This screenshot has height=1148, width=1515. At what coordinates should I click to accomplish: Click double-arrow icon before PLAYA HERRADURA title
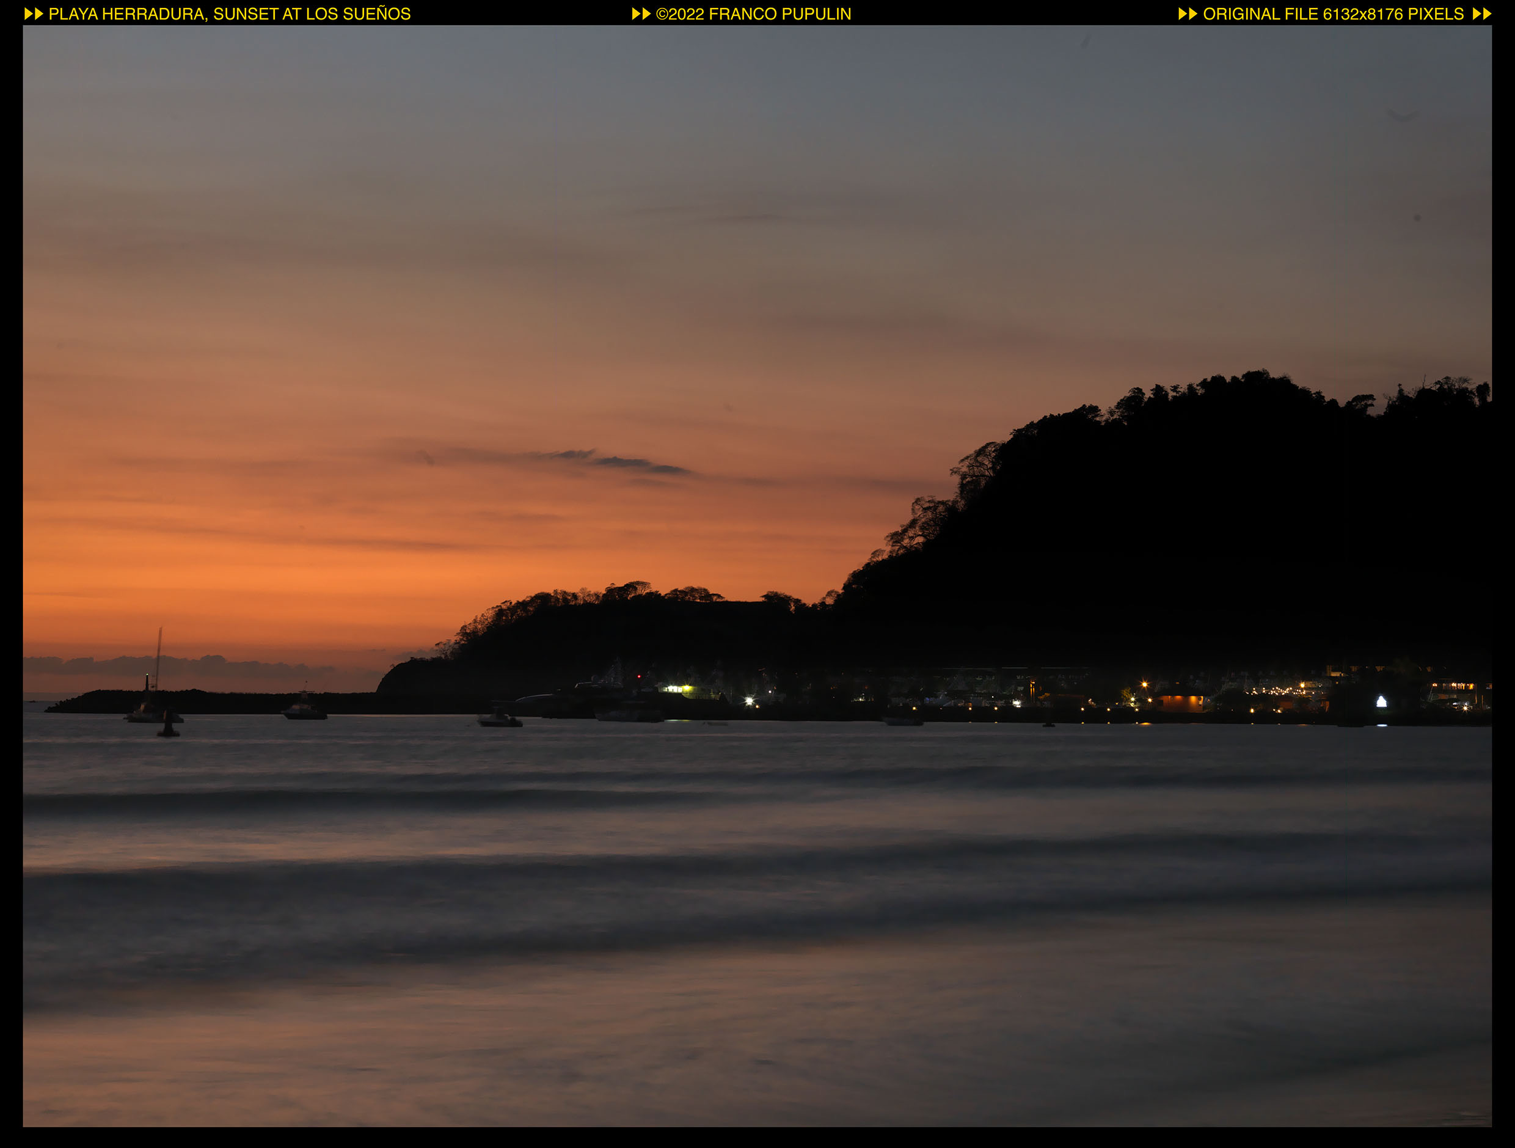[x=34, y=13]
